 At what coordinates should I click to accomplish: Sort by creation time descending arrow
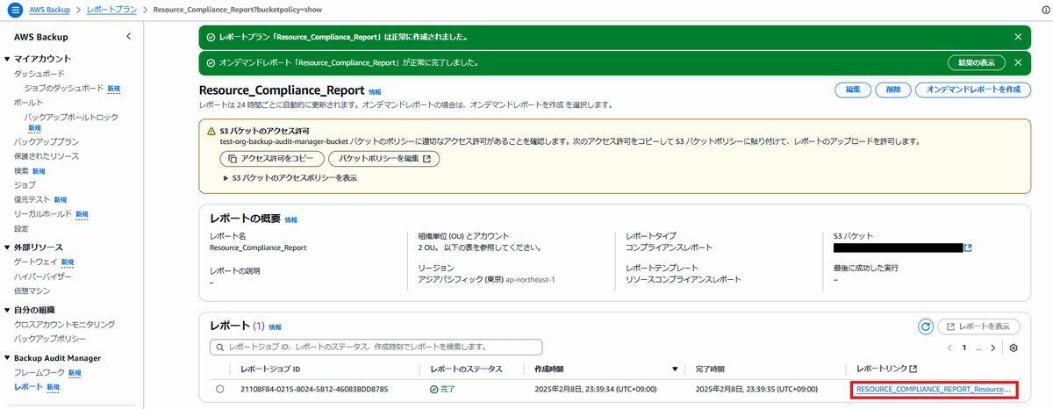[675, 370]
